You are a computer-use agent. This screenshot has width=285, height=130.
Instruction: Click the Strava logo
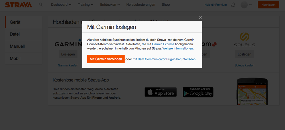click(19, 5)
